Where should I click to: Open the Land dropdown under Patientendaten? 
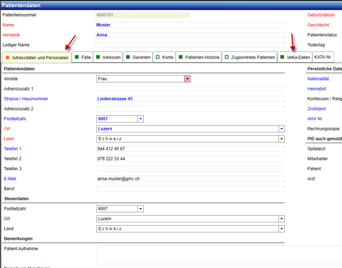point(281,139)
